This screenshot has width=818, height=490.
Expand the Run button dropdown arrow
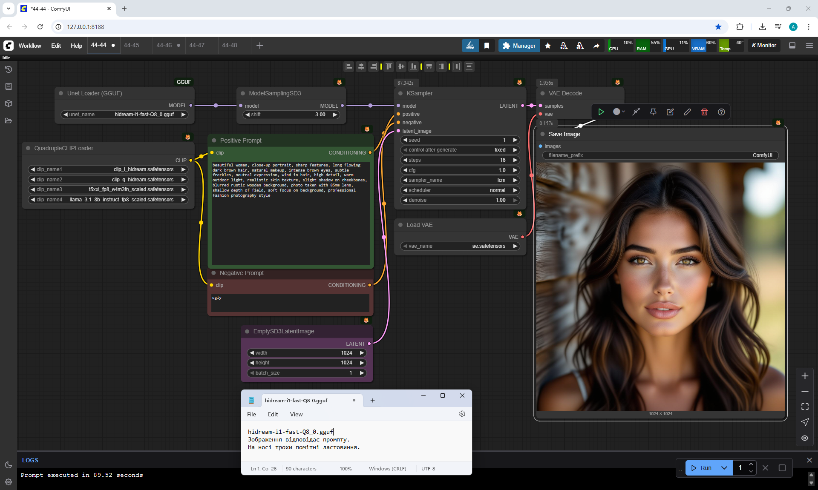coord(724,468)
